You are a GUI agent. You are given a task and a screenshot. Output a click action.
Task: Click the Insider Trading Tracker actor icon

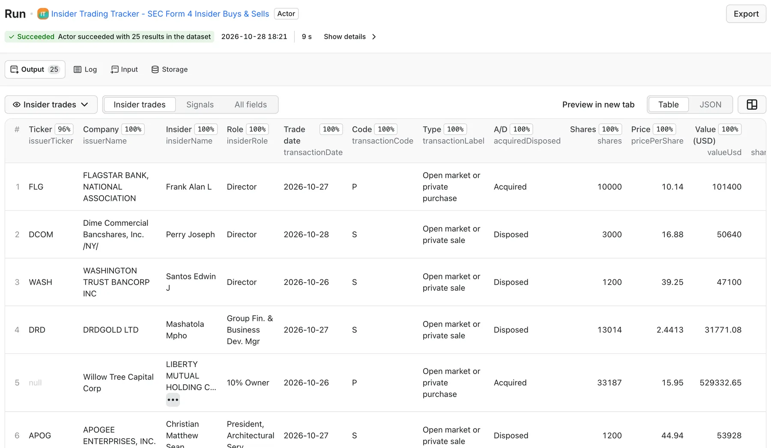click(43, 14)
